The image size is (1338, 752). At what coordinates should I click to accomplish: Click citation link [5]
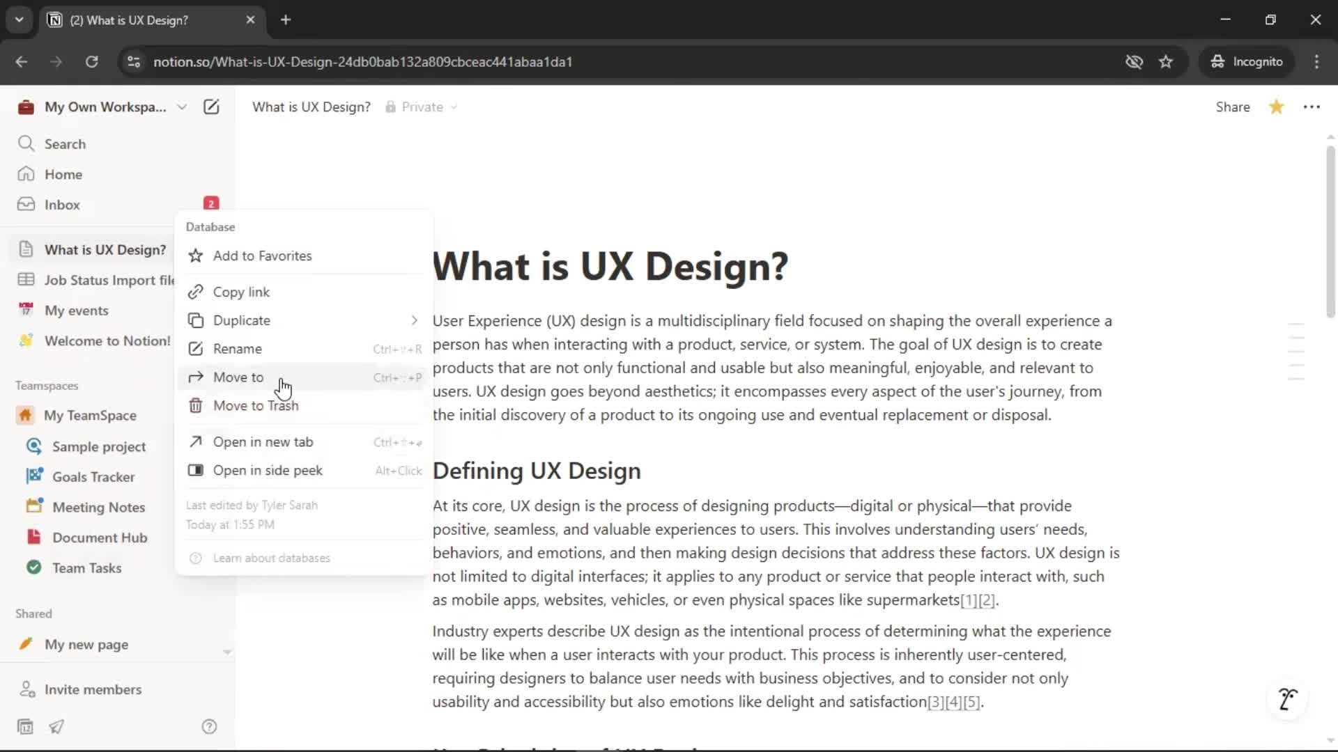click(x=971, y=702)
